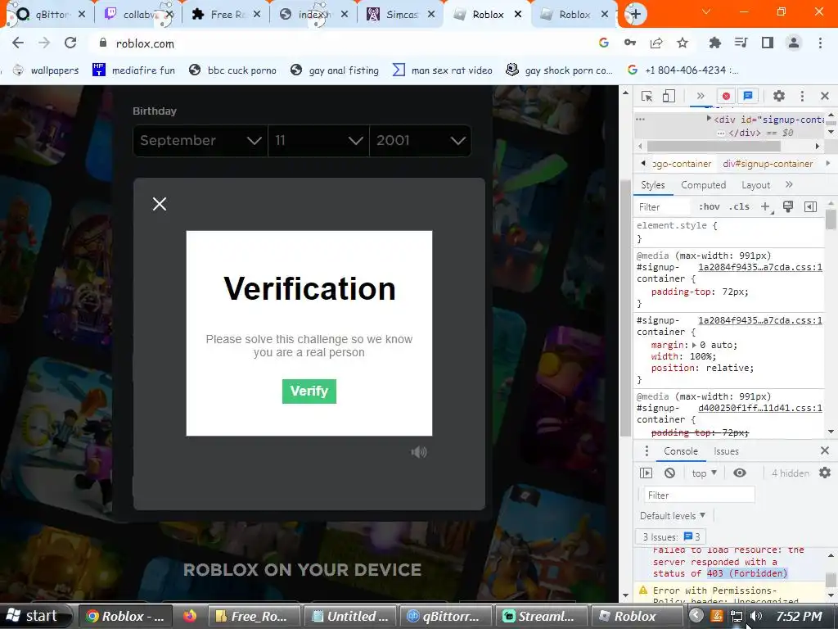The height and width of the screenshot is (629, 838).
Task: Open the wallpapers bookmark
Action: click(x=46, y=70)
